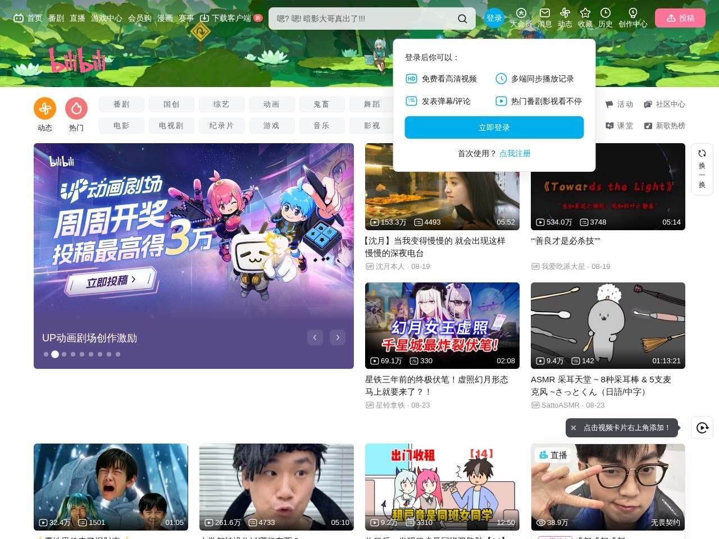Select the 鬼畜 category chip
Screen dimensions: 719x539
pyautogui.click(x=321, y=104)
